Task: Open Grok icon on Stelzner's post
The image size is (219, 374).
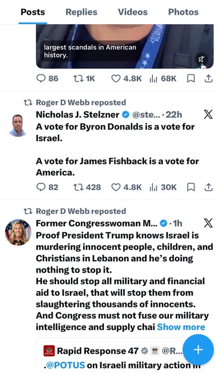Action: (208, 114)
